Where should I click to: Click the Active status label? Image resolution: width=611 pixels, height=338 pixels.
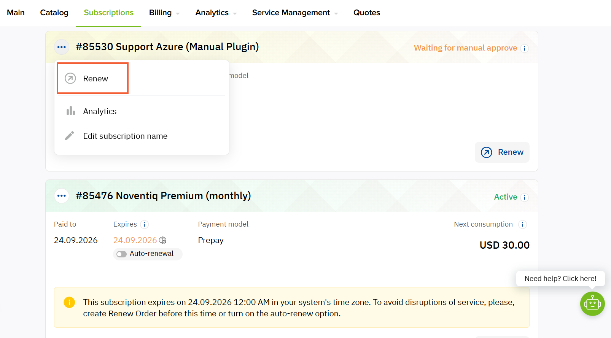coord(506,197)
